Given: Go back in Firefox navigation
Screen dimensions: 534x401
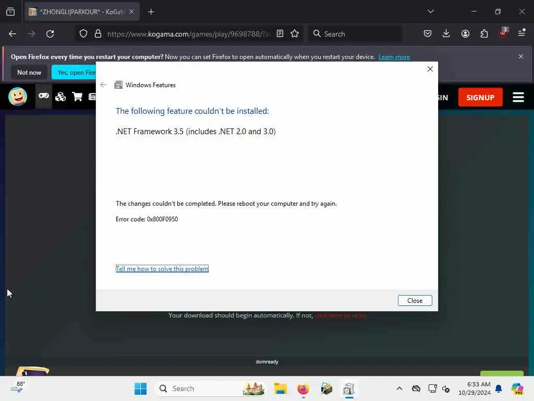Looking at the screenshot, I should (13, 34).
